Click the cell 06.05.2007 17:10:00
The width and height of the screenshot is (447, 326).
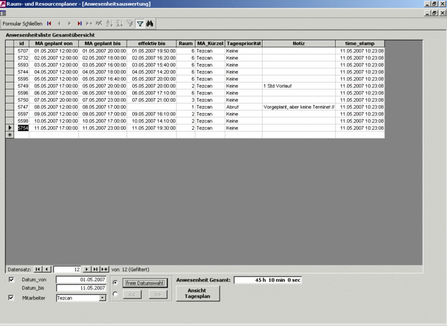coord(151,93)
